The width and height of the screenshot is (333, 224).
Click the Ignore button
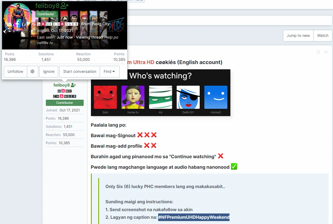coord(49,72)
